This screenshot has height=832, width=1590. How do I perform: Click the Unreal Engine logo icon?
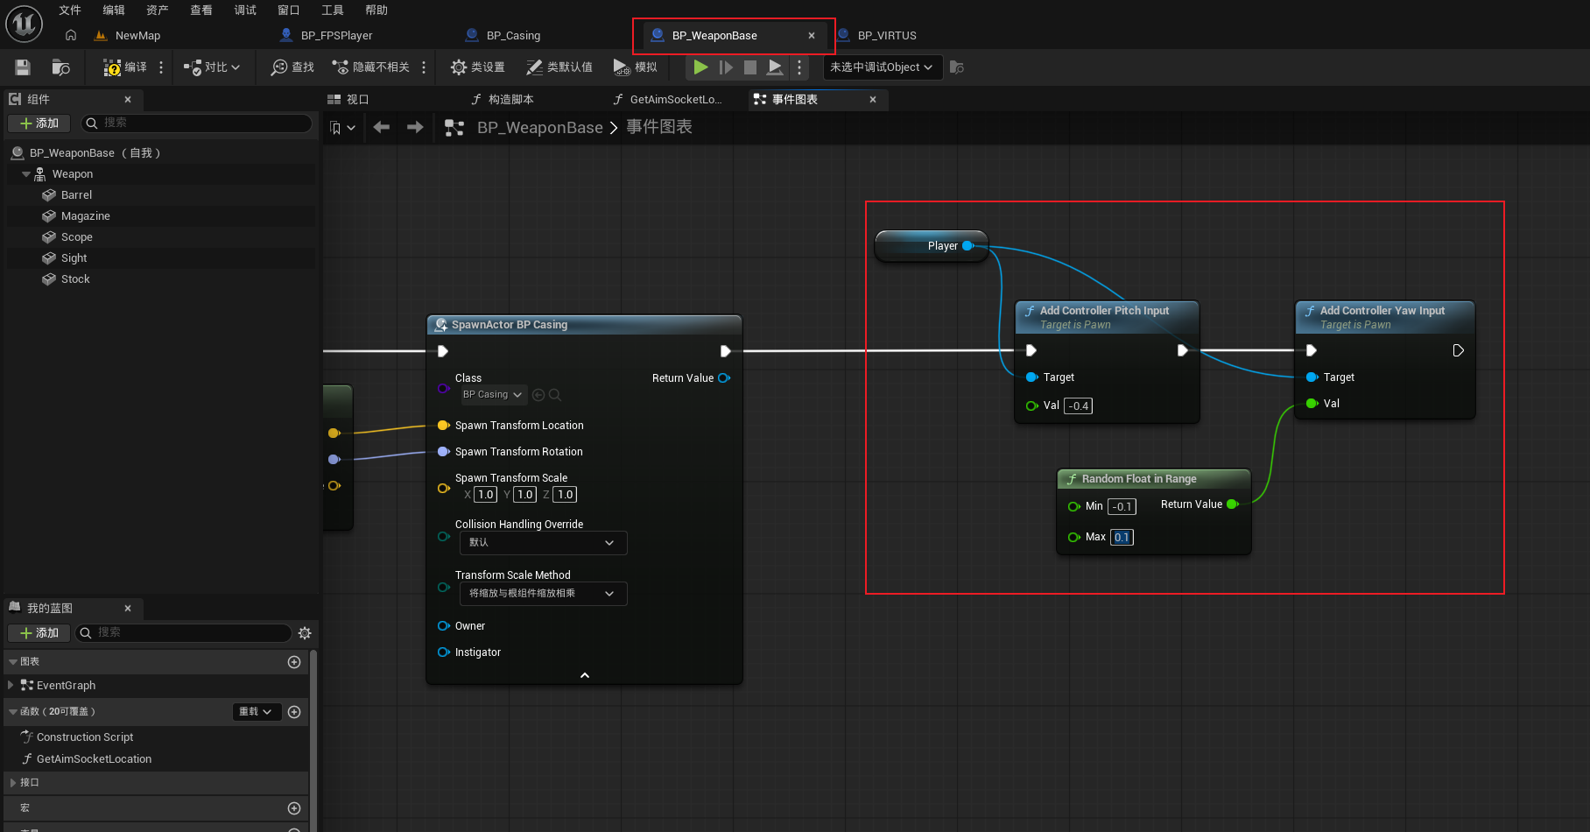[24, 24]
